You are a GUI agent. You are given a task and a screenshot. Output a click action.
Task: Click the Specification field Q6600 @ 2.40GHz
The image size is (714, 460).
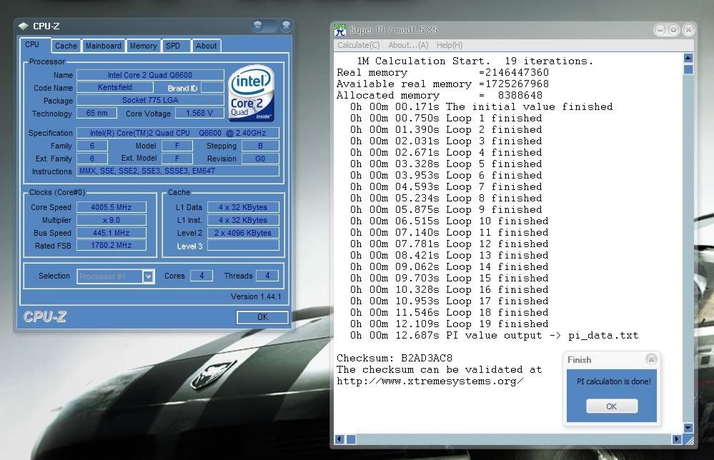177,133
